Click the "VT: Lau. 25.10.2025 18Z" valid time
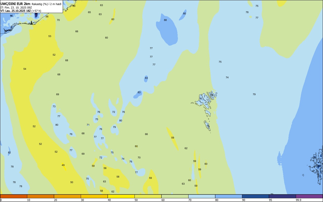 tap(16, 11)
